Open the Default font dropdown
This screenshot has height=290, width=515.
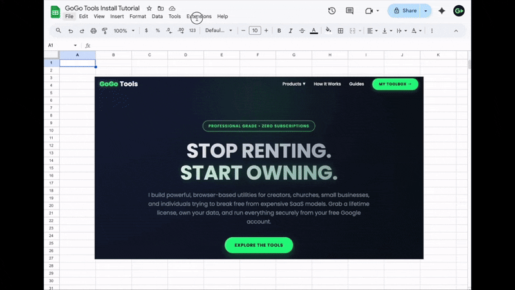point(218,30)
